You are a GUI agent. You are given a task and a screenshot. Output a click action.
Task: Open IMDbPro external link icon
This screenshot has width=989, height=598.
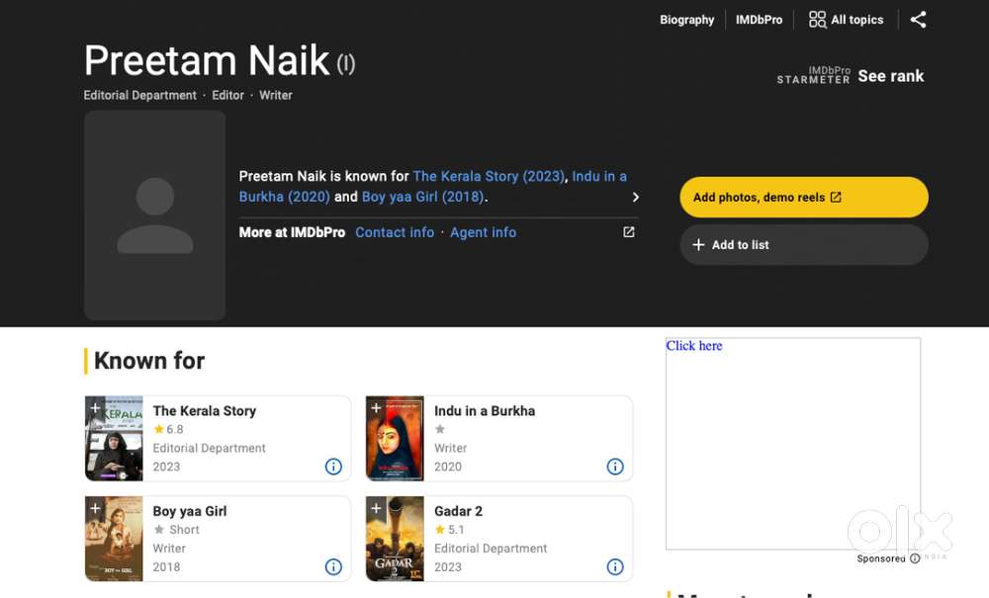[628, 232]
